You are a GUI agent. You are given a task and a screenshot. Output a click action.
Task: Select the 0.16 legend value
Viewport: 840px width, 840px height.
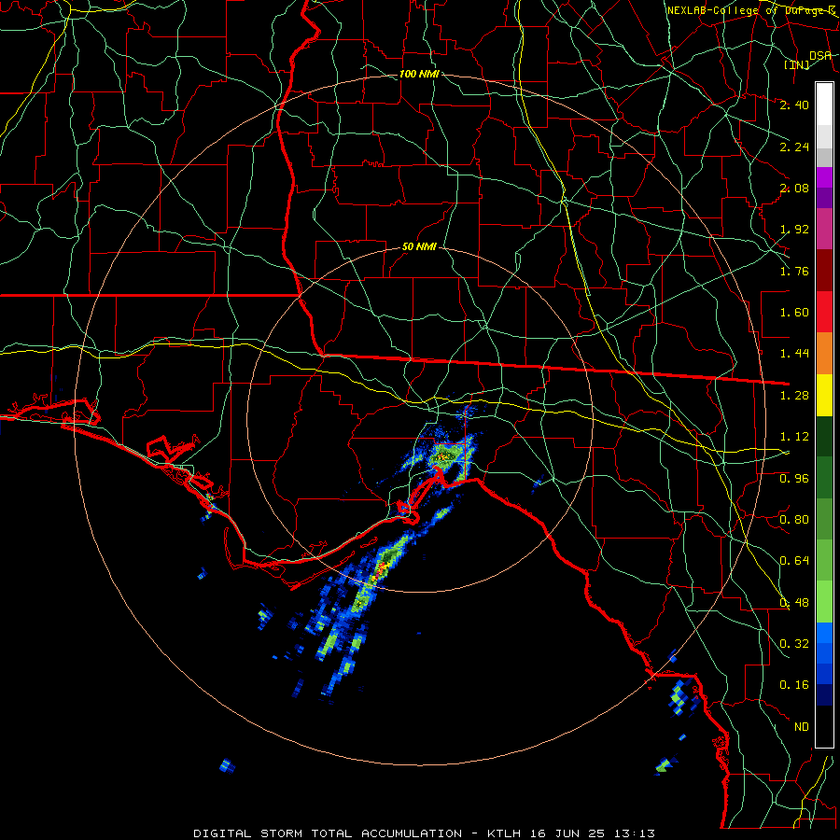coord(794,685)
